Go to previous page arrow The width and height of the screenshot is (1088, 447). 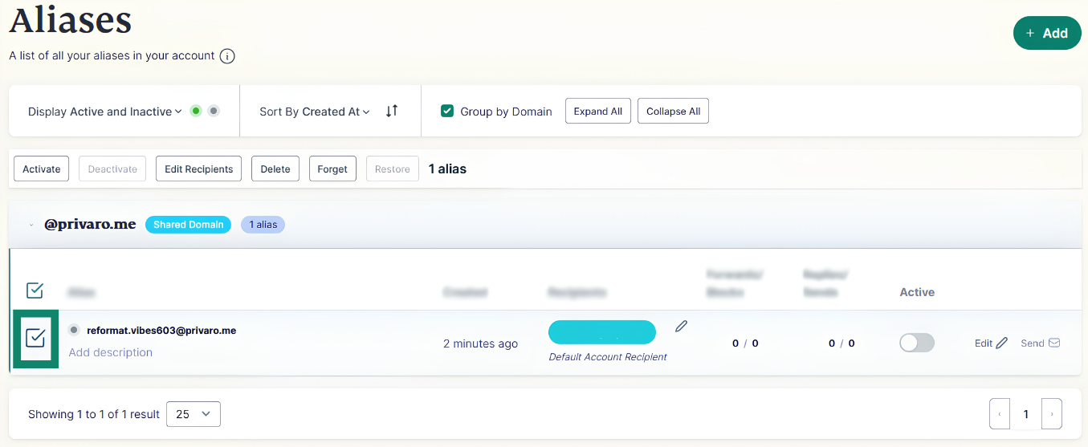tap(1000, 414)
